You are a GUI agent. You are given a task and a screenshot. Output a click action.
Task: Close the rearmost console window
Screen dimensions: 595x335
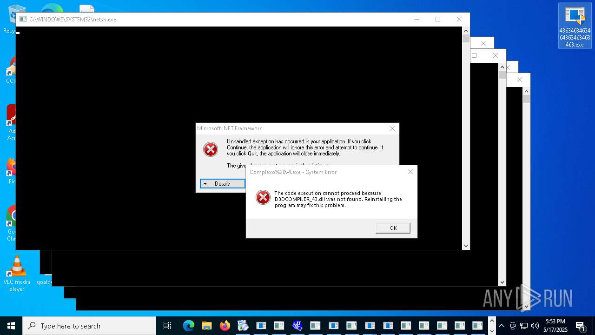(x=520, y=80)
